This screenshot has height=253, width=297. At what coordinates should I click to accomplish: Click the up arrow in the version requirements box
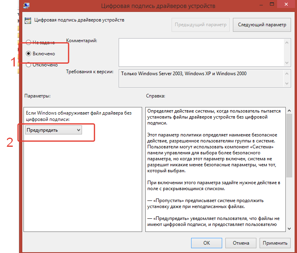tap(287, 74)
